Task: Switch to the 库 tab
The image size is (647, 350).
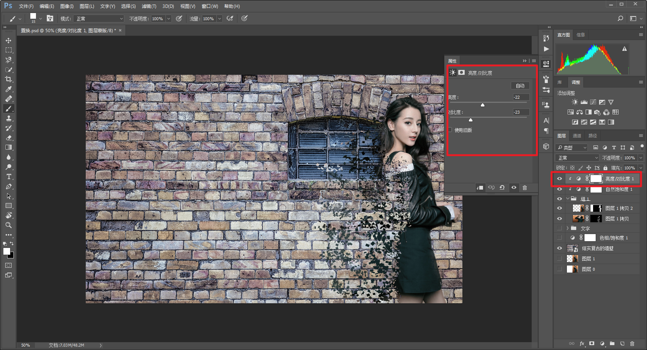Action: (x=560, y=82)
